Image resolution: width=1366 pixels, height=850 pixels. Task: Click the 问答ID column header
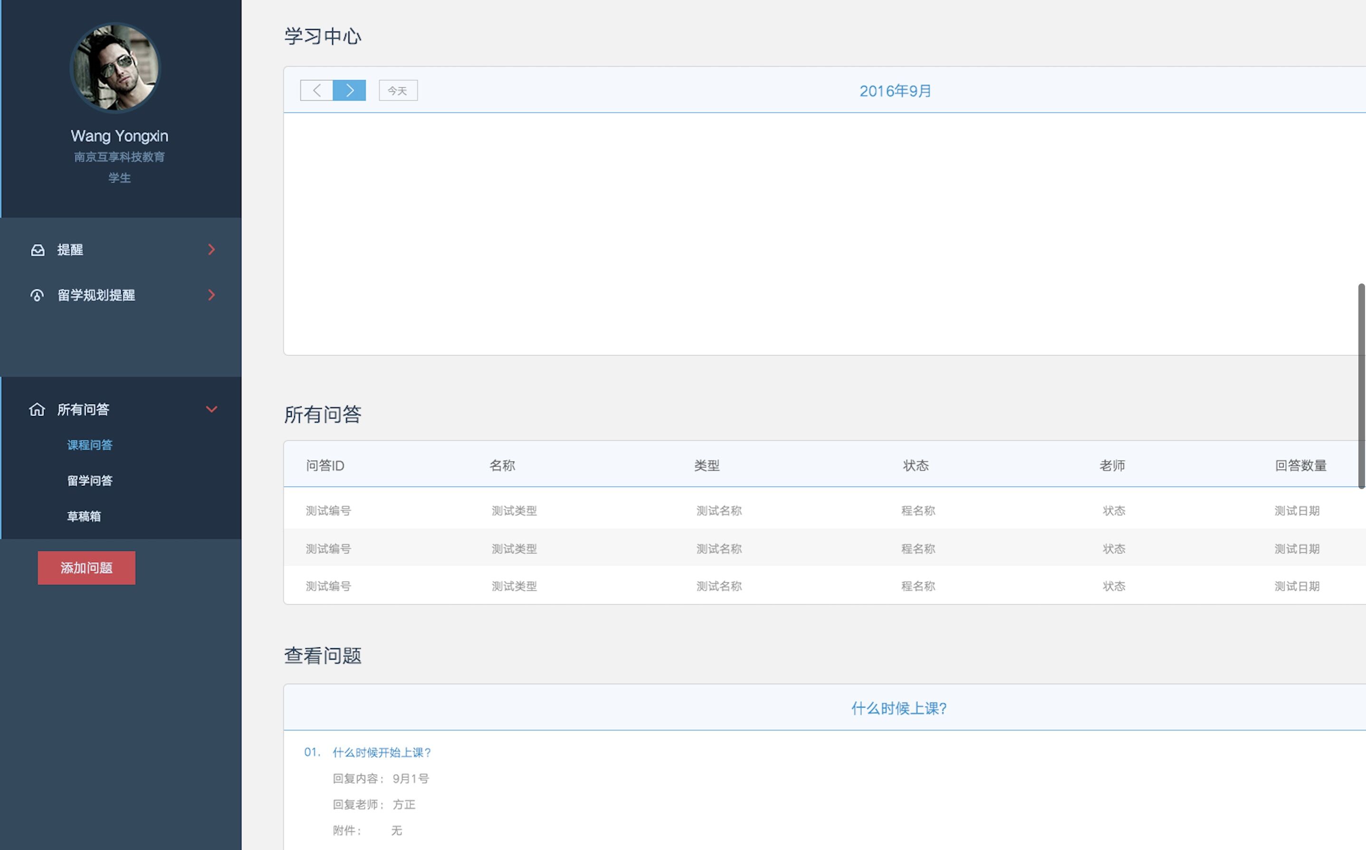coord(325,465)
